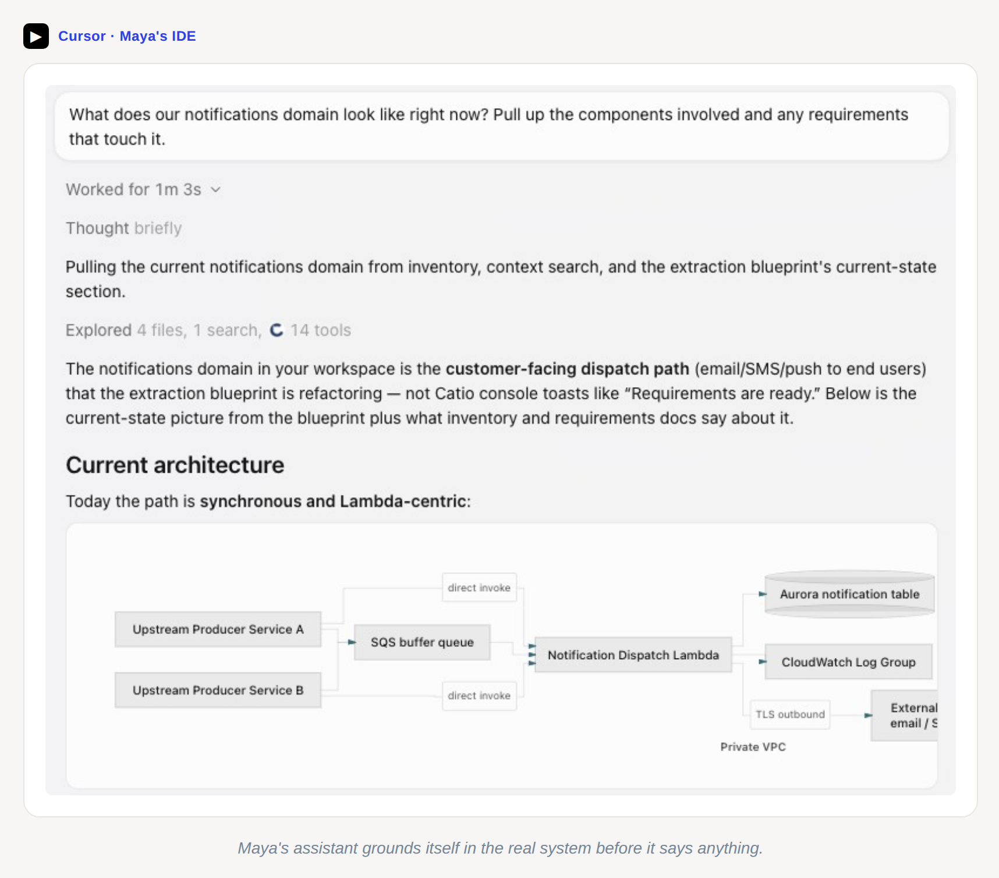999x878 pixels.
Task: Click the upper direct invoke edge label
Action: (x=479, y=587)
